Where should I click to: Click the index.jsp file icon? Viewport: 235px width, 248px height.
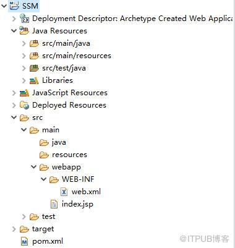(x=54, y=204)
